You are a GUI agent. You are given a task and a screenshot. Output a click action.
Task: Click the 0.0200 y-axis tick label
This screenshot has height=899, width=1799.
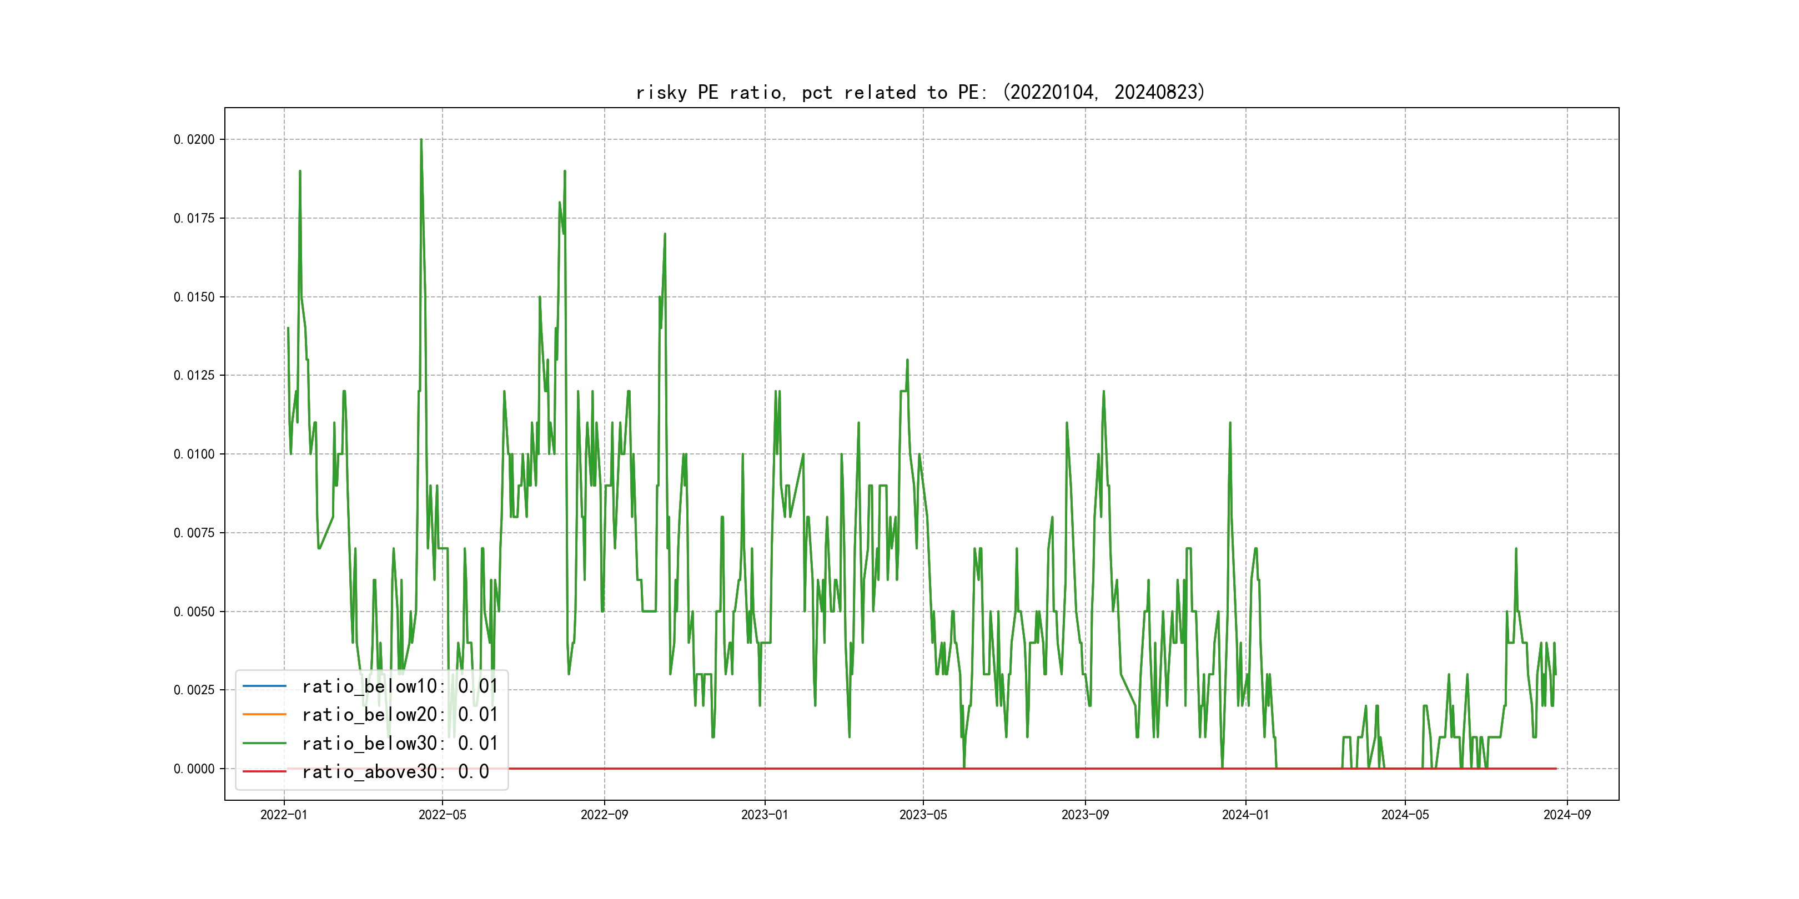click(x=194, y=140)
